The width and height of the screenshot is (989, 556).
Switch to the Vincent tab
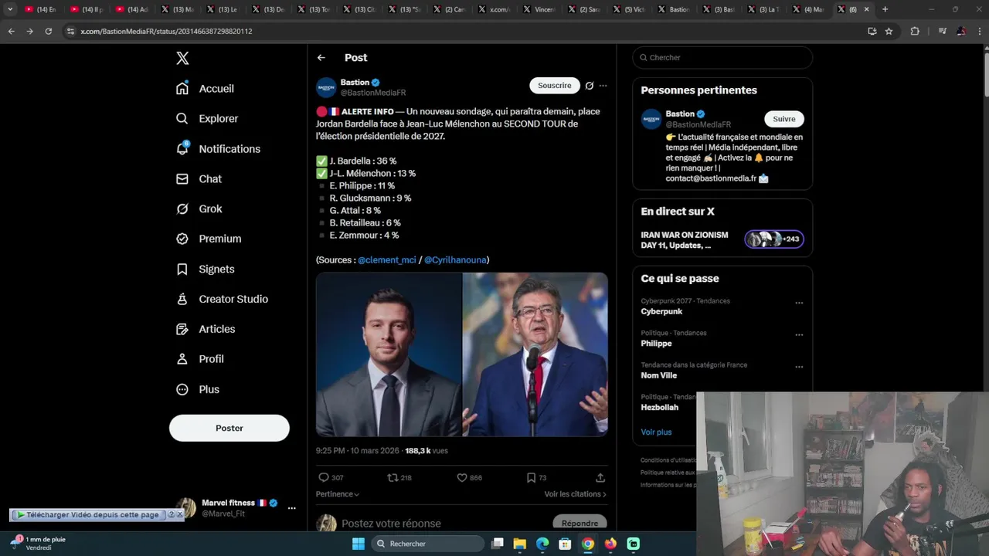(539, 9)
